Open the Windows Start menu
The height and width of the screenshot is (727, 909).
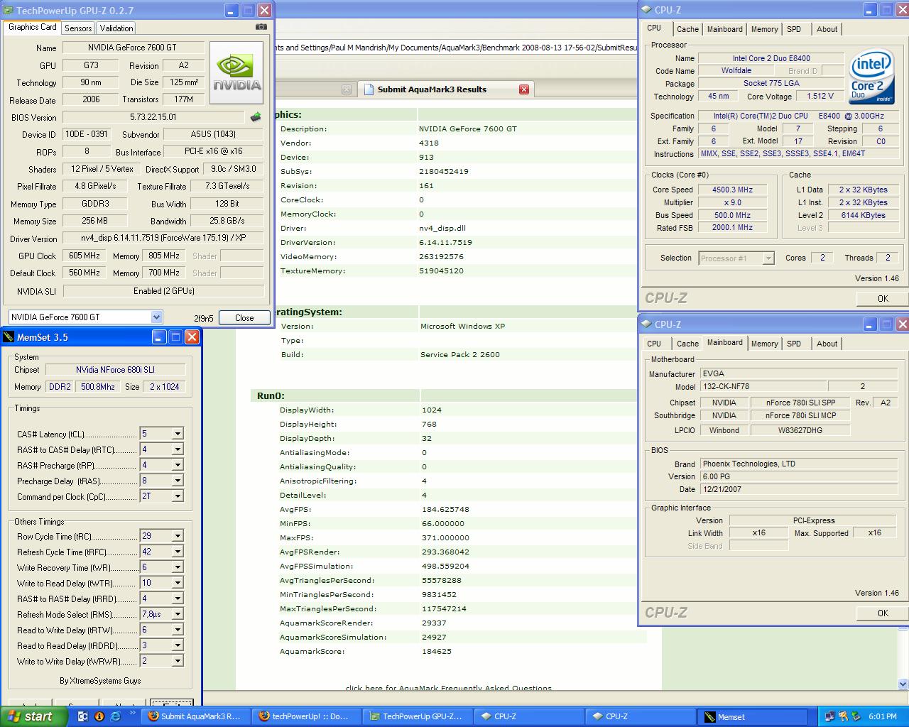click(34, 716)
